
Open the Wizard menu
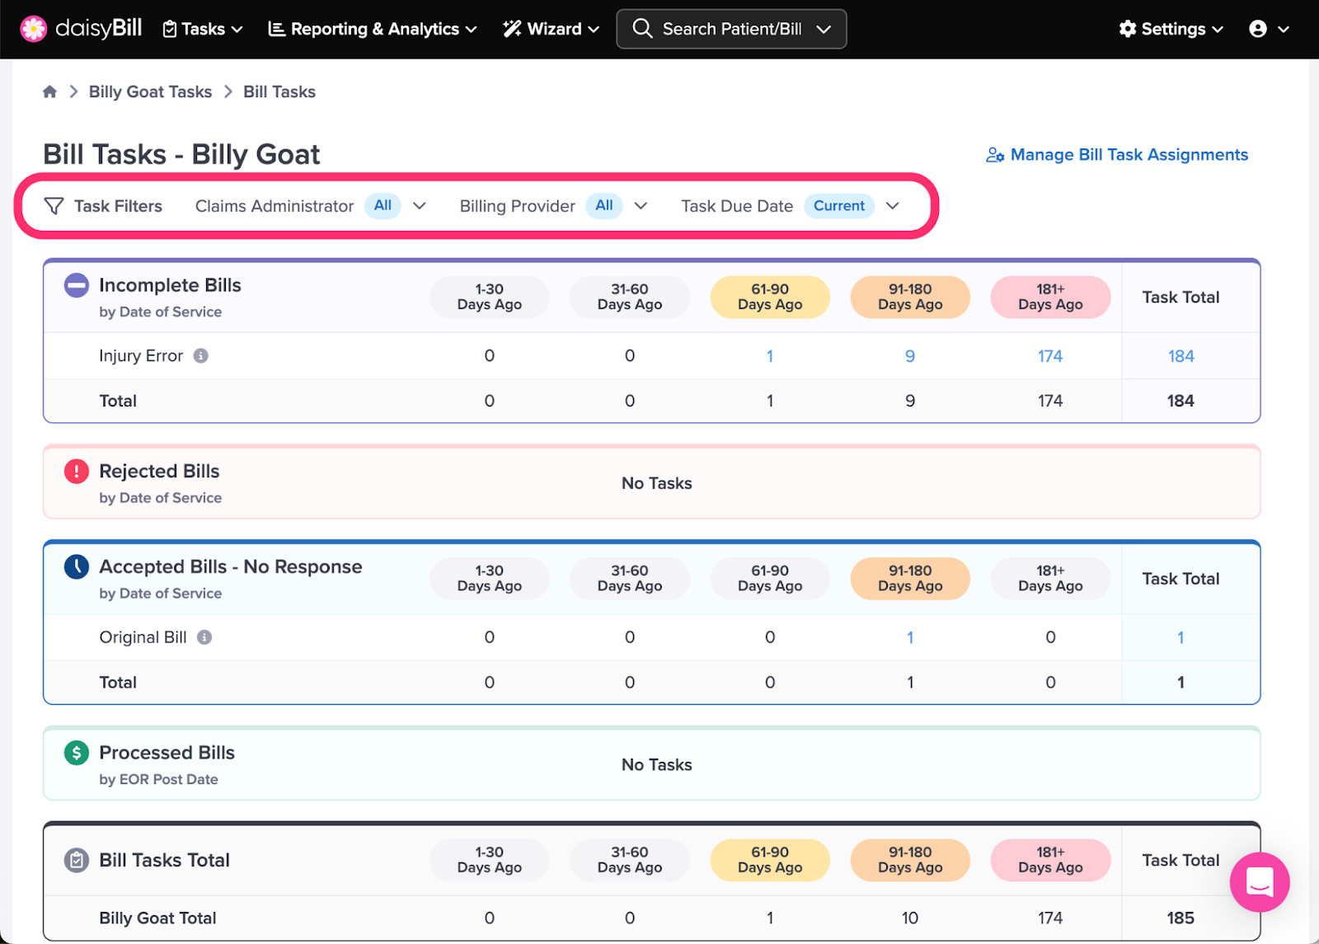(x=551, y=29)
